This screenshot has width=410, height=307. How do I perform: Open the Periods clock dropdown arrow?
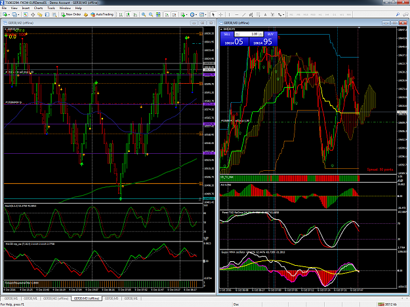pyautogui.click(x=196, y=14)
